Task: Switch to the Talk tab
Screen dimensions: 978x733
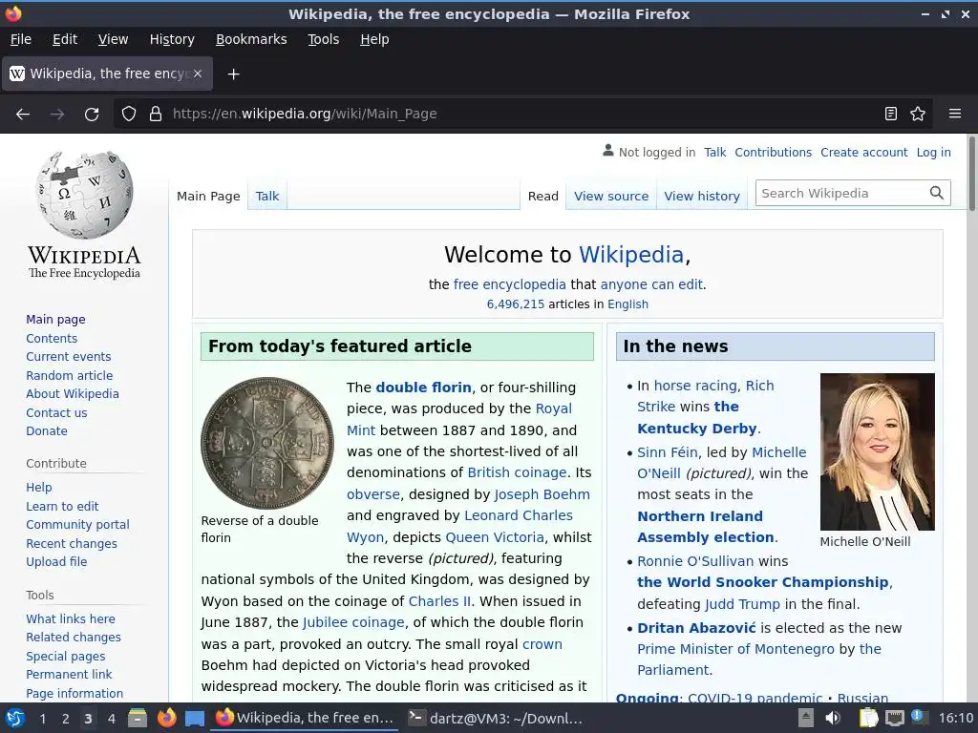Action: point(267,196)
